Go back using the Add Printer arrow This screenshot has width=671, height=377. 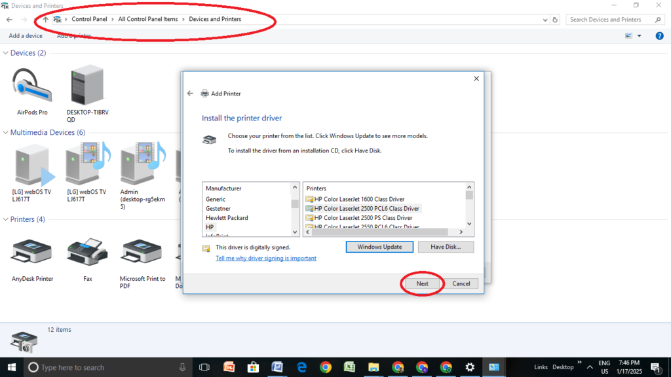click(x=190, y=94)
